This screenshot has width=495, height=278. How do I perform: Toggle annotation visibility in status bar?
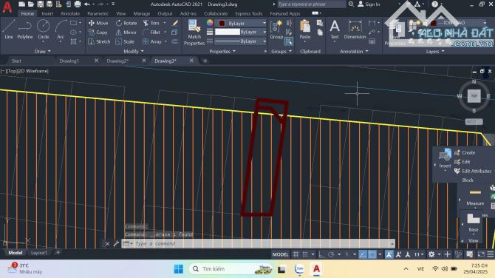(x=389, y=254)
